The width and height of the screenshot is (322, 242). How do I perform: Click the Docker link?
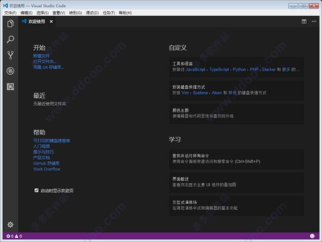coord(269,69)
